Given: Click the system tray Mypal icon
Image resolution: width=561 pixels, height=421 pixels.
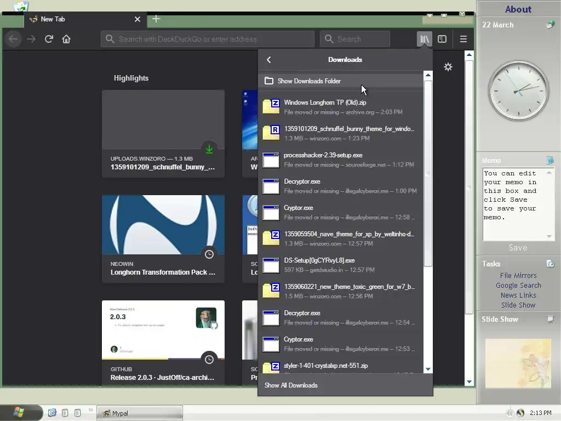Looking at the screenshot, I should [520, 413].
